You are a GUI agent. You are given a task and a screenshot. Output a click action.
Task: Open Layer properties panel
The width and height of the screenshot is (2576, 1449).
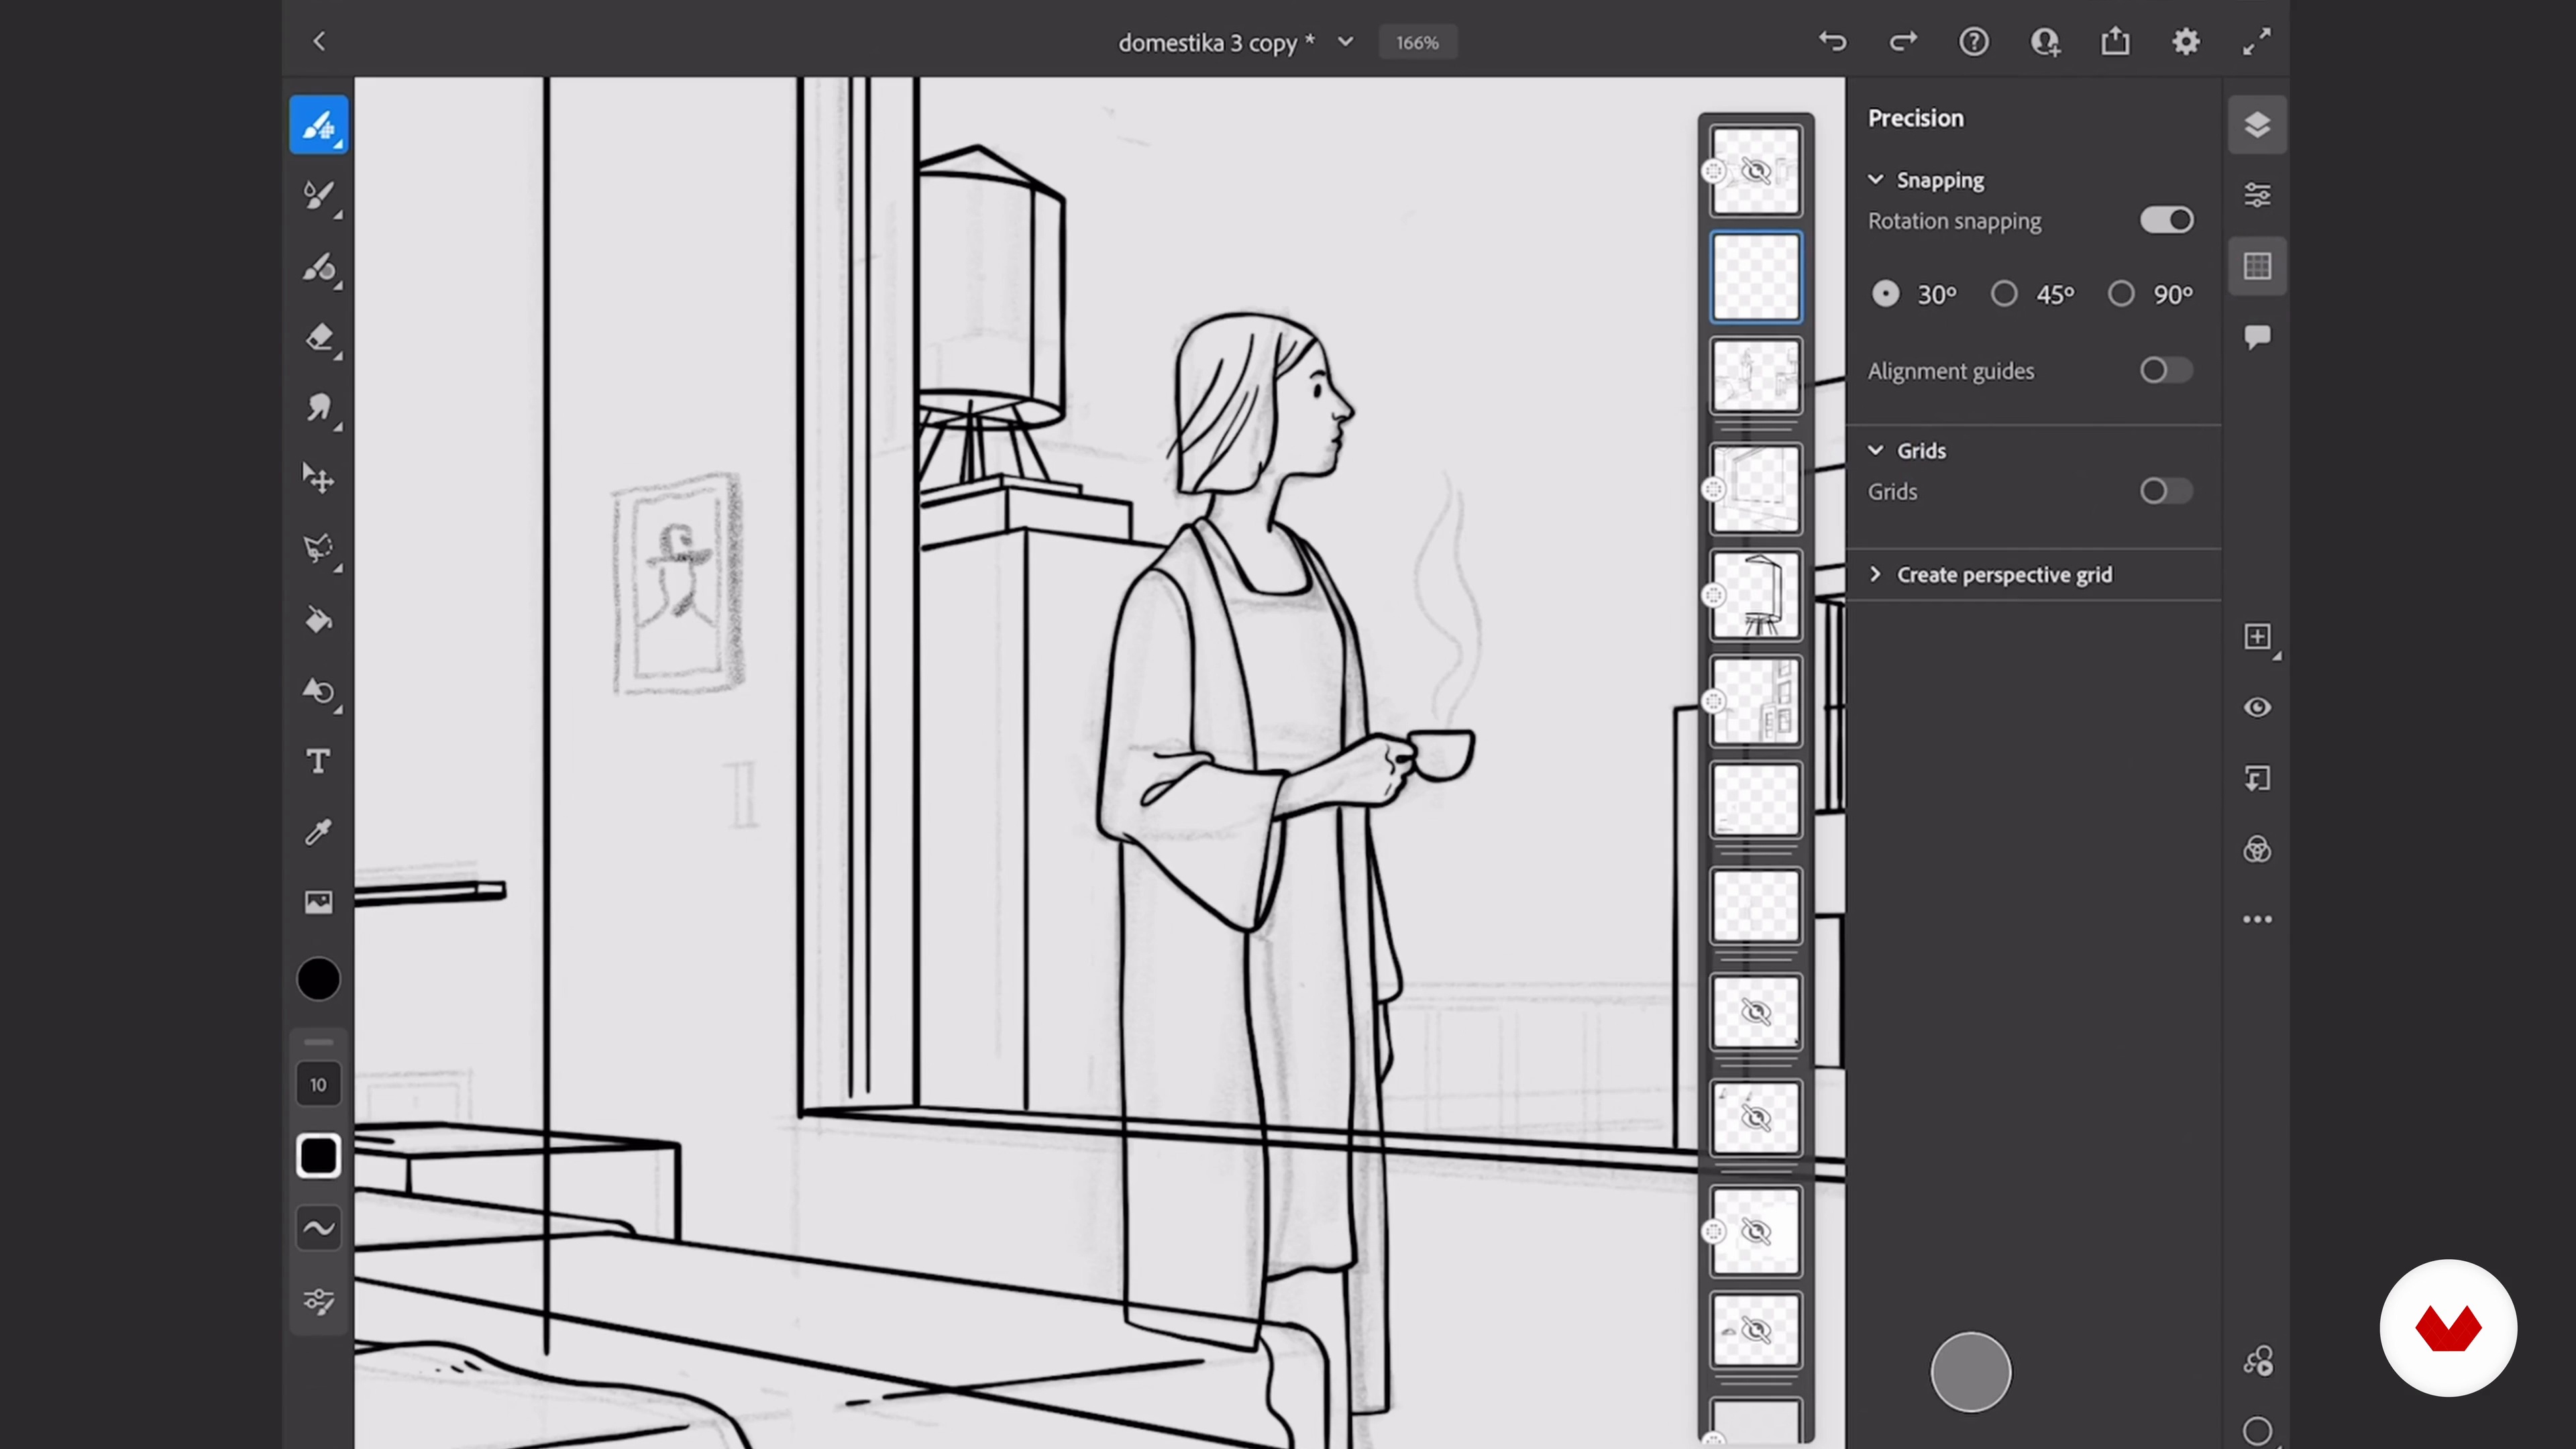tap(2257, 195)
